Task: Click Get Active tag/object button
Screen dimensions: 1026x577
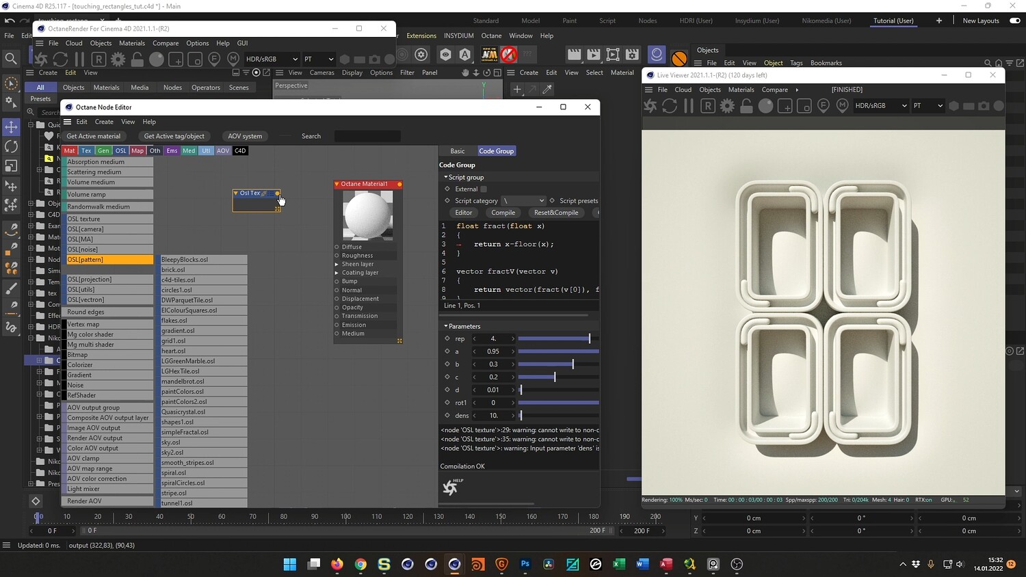Action: [x=174, y=136]
